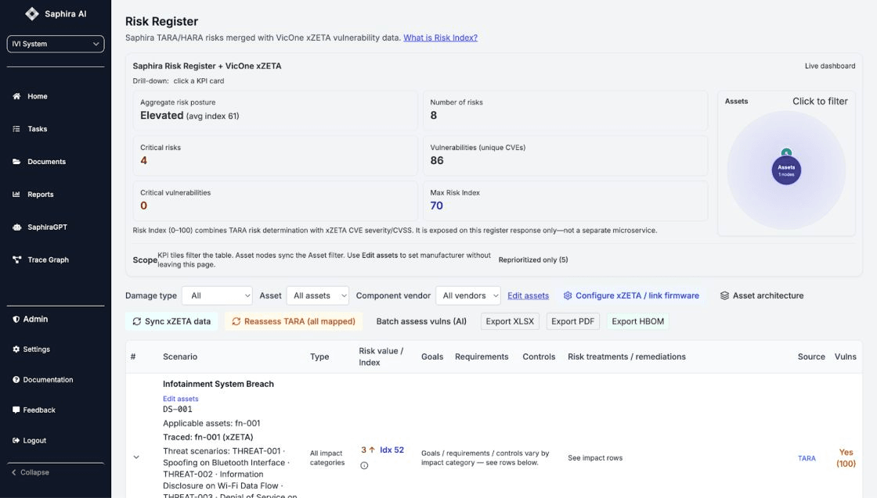Go to the Documents folder icon
Image resolution: width=877 pixels, height=498 pixels.
tap(16, 162)
